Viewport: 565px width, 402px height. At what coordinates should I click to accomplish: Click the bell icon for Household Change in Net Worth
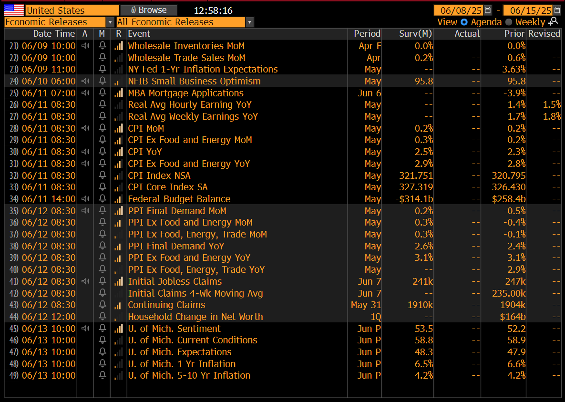[x=103, y=316]
